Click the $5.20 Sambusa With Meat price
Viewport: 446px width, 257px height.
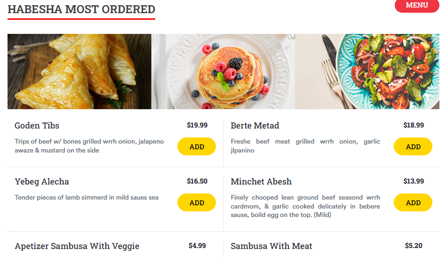tap(414, 246)
